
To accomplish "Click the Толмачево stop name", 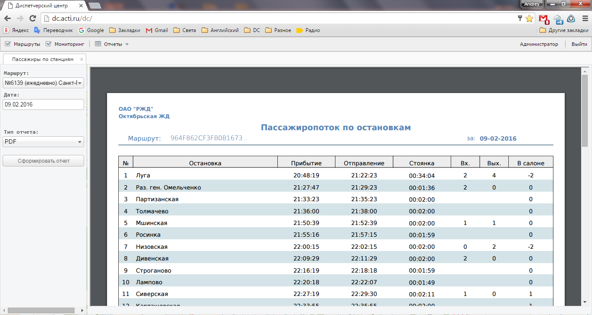I will coord(152,211).
